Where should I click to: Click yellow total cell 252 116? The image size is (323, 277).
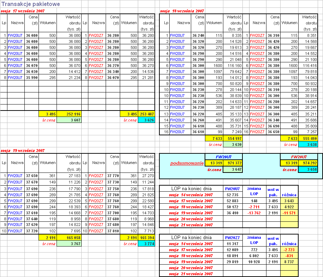[69, 114]
